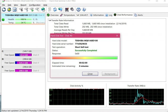
Task: Click the envelope send-report toolbar icon
Action: coord(14,10)
